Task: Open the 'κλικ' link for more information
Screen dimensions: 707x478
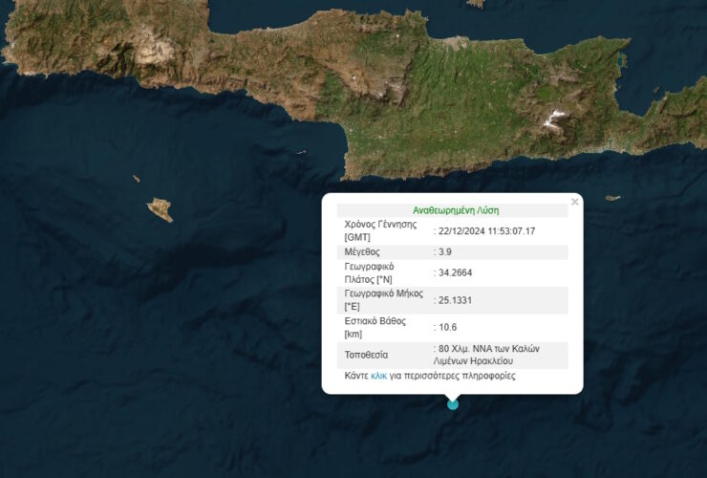Action: pyautogui.click(x=378, y=376)
